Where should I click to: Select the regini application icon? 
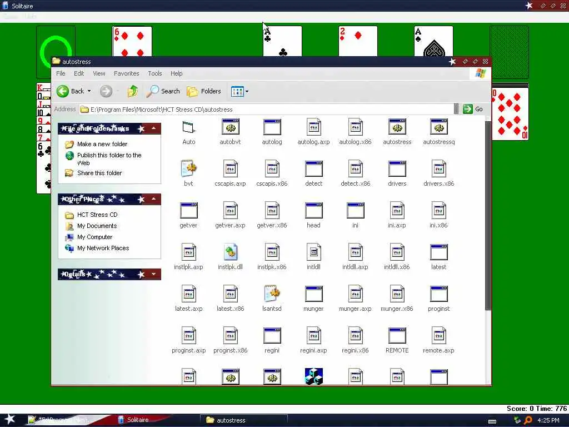point(272,336)
